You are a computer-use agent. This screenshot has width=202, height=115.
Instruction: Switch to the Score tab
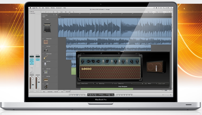pyautogui.click(x=62, y=92)
